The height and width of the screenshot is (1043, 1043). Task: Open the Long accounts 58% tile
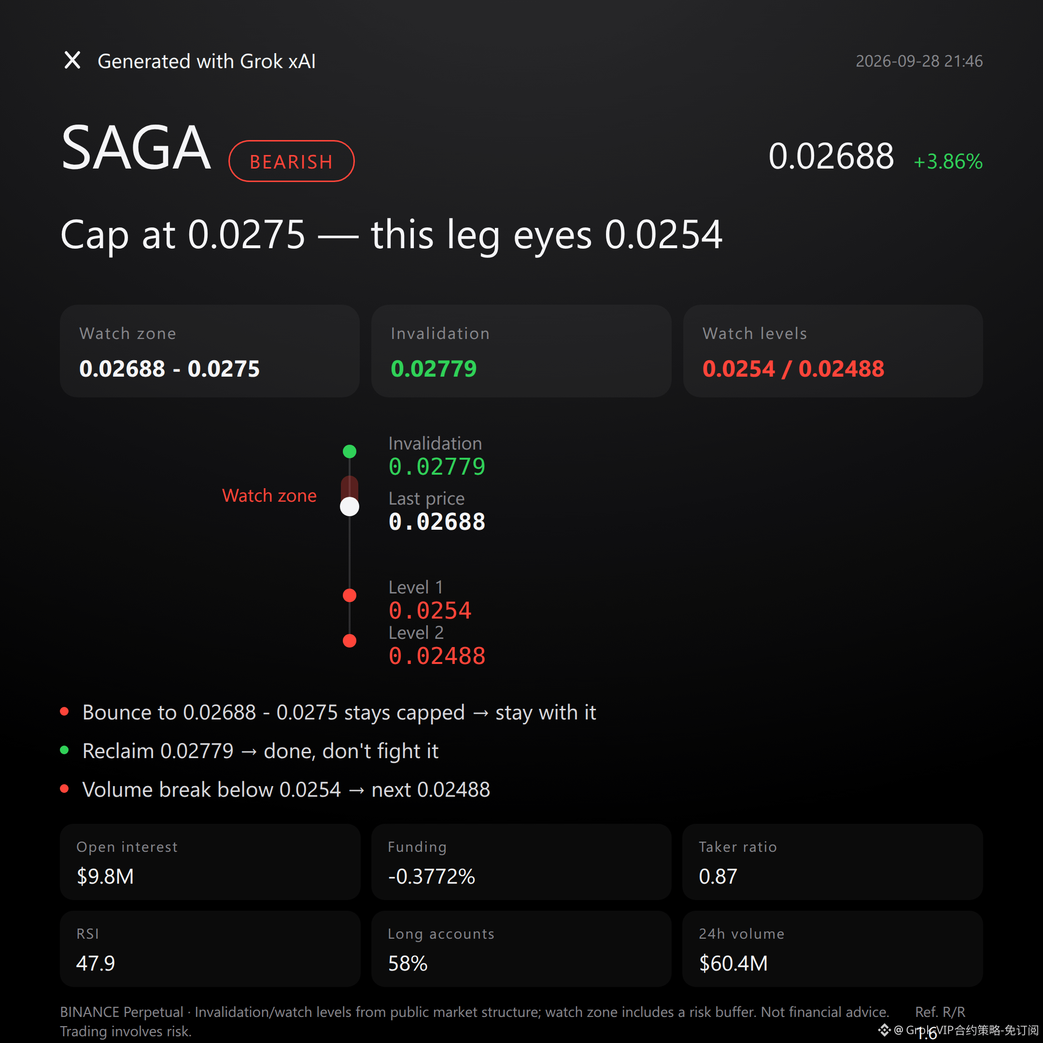(521, 948)
